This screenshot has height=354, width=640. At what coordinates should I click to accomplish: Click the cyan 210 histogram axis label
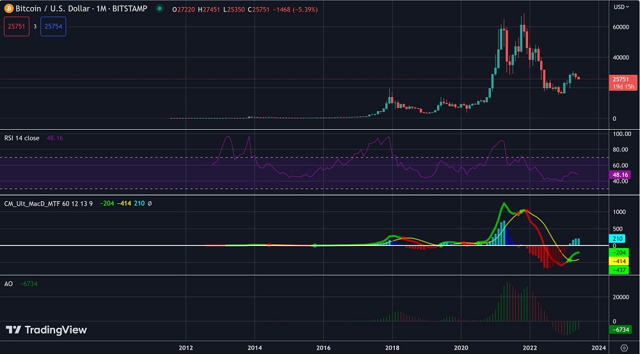(617, 239)
